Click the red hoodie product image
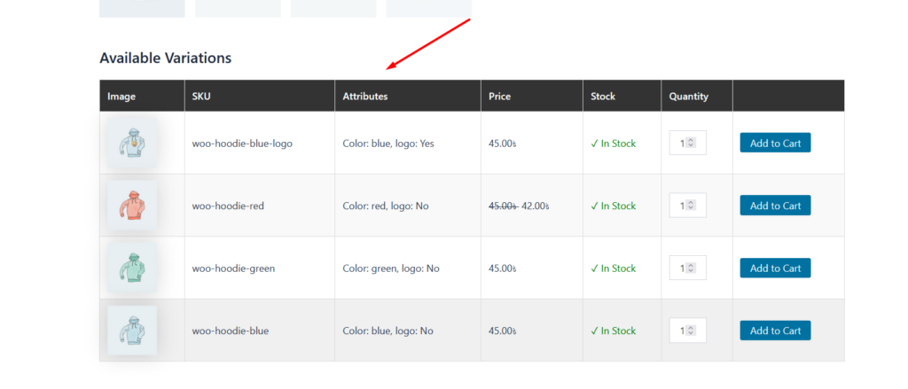This screenshot has width=908, height=389. coord(132,206)
